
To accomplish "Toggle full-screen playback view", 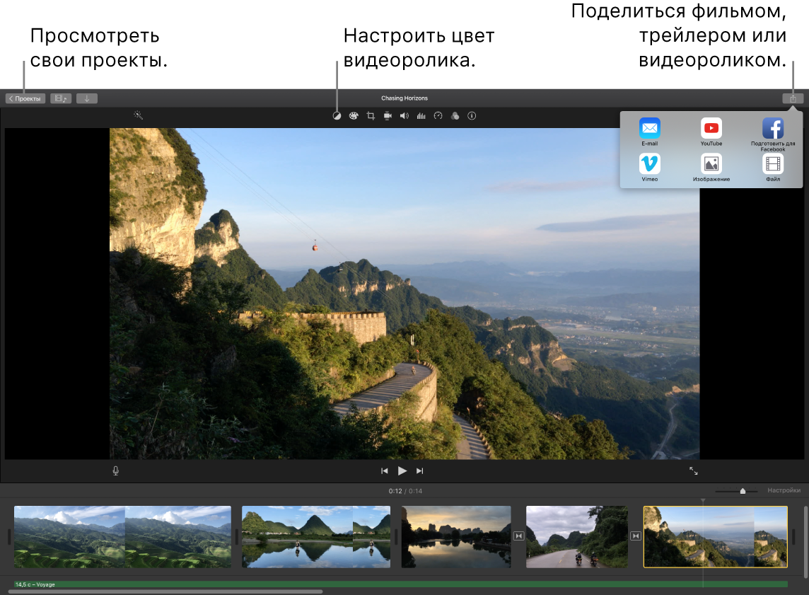I will click(x=693, y=470).
